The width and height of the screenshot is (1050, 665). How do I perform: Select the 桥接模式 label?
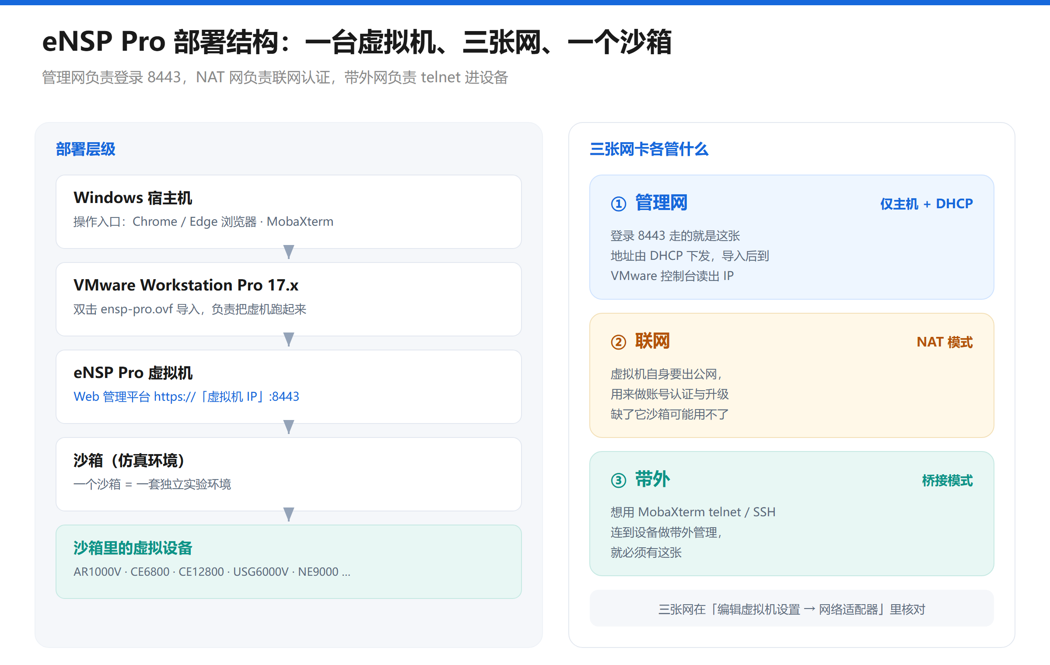click(948, 480)
